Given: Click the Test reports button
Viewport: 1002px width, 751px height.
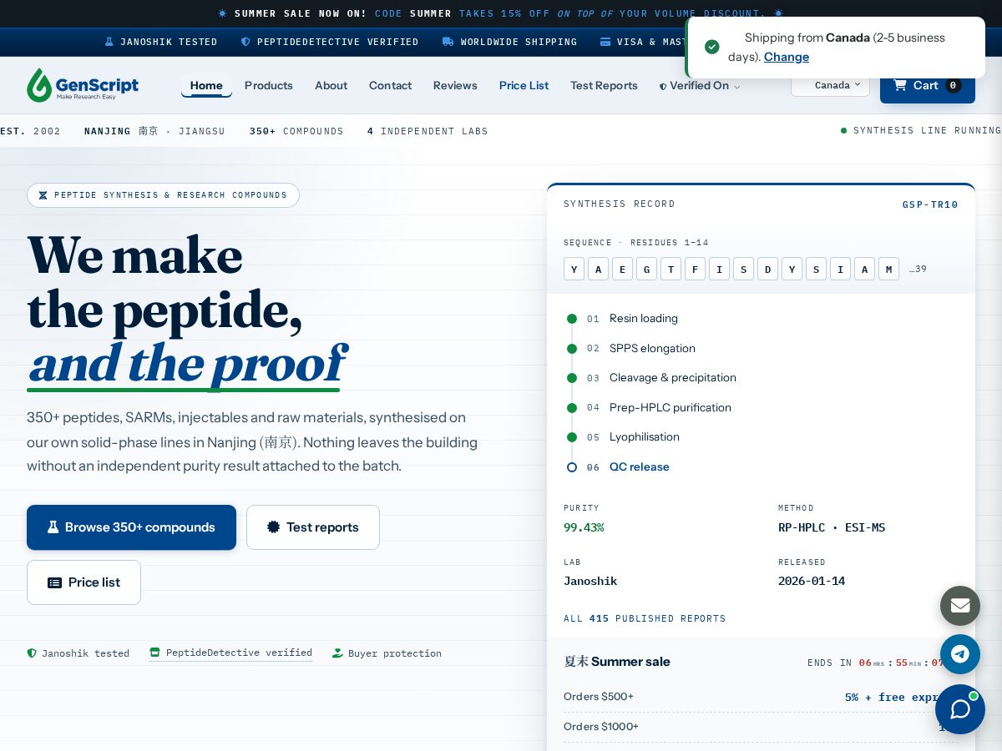Looking at the screenshot, I should pos(313,527).
